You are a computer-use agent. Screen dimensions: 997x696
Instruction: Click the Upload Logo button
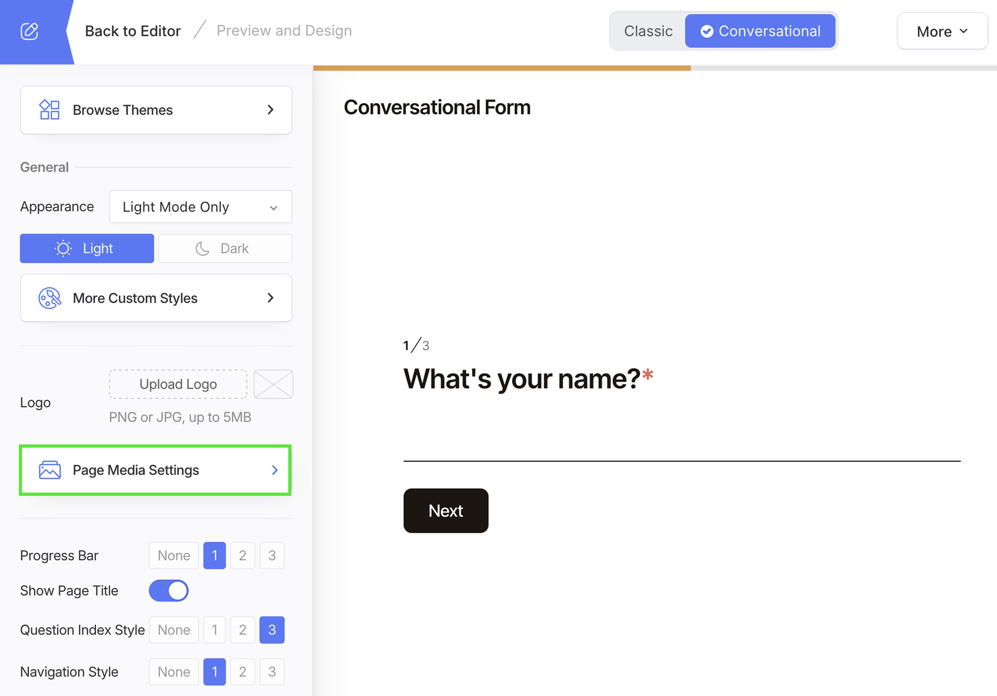pyautogui.click(x=178, y=384)
